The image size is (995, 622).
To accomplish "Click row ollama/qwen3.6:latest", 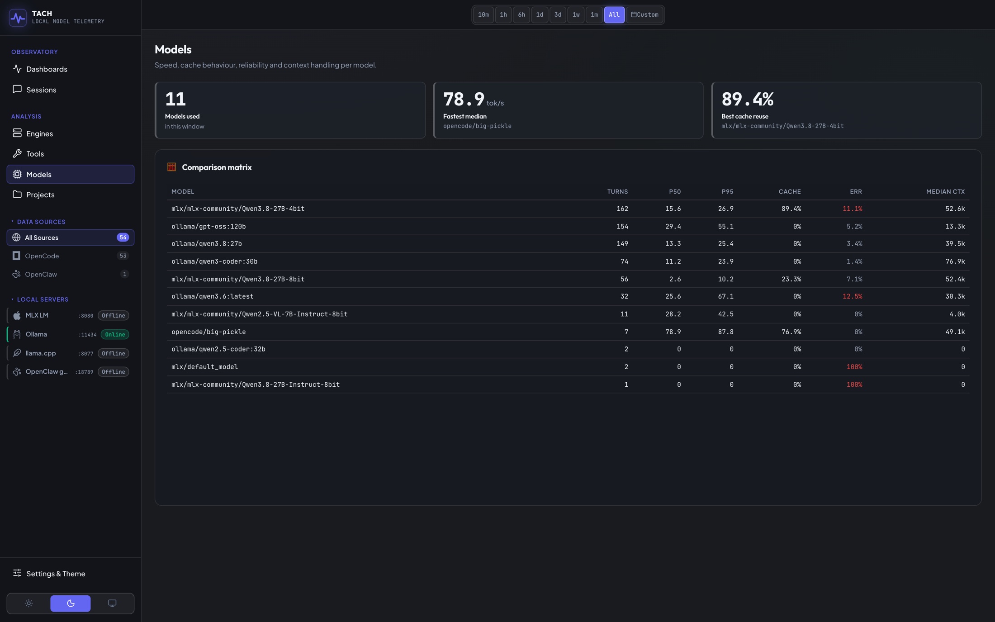I will point(568,296).
